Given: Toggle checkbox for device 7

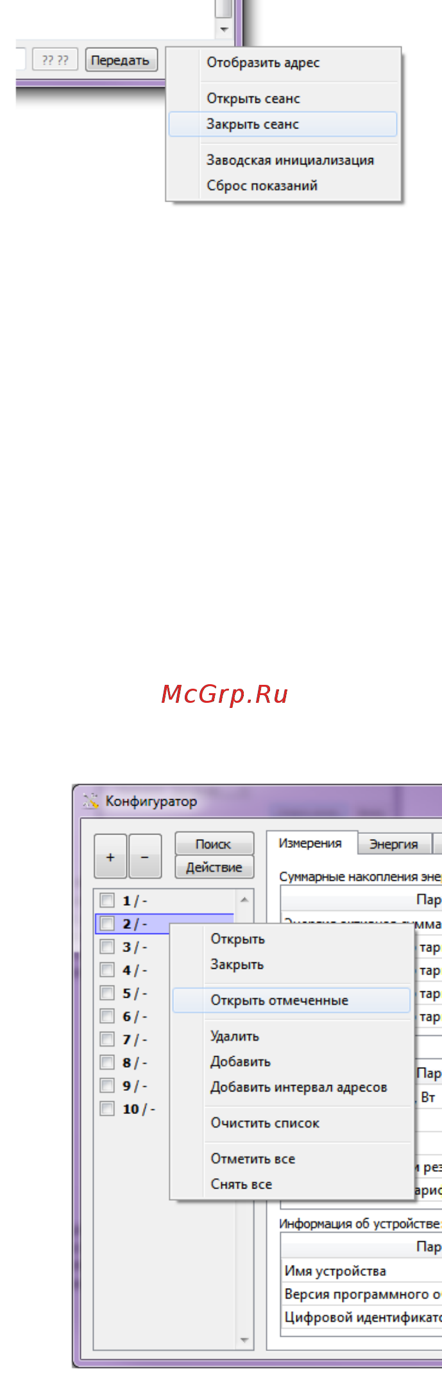Looking at the screenshot, I should pos(107,1039).
